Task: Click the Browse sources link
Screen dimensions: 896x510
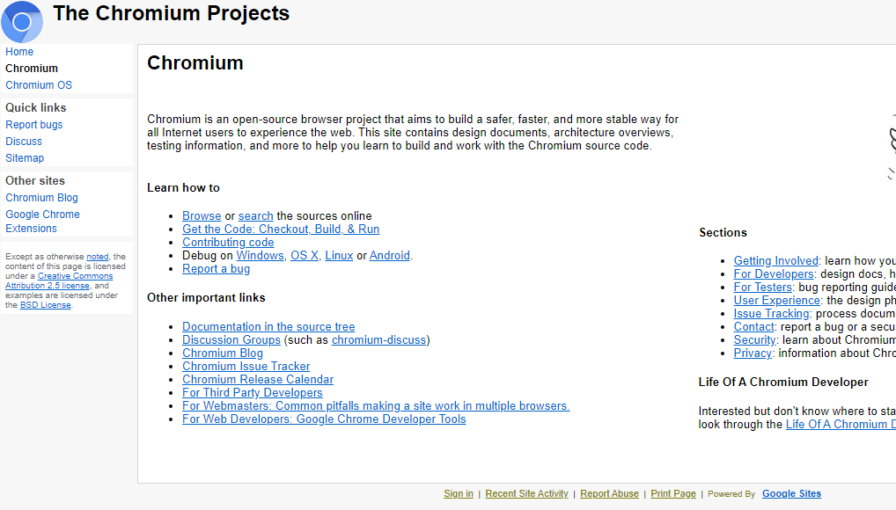Action: pyautogui.click(x=202, y=216)
